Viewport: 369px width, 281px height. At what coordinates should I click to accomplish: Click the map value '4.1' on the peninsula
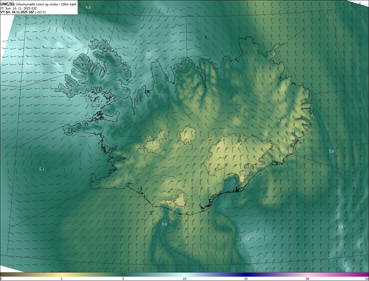pos(69,130)
